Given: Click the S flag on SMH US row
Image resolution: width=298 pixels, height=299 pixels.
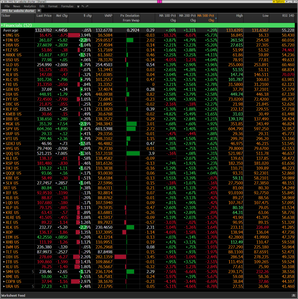Looking at the screenshot, I should (33, 272).
